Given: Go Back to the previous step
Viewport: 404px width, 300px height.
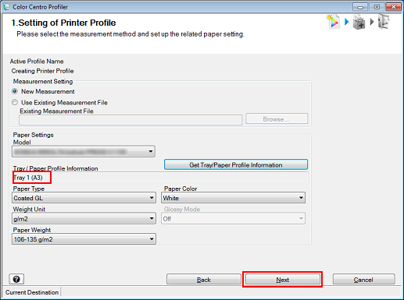Looking at the screenshot, I should pyautogui.click(x=204, y=280).
